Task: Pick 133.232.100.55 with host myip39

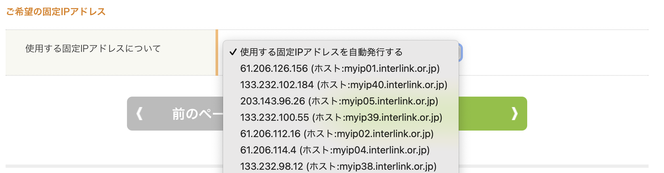Action: pos(341,118)
